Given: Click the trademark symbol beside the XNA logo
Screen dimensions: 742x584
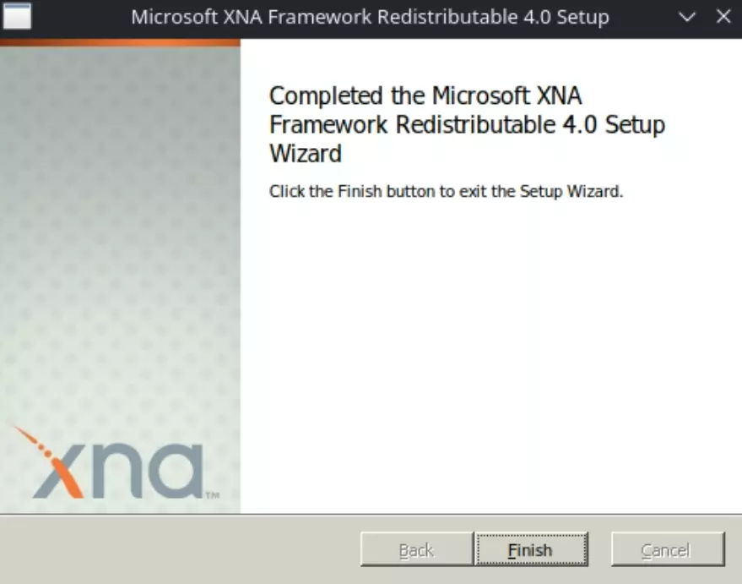Looking at the screenshot, I should tap(212, 494).
